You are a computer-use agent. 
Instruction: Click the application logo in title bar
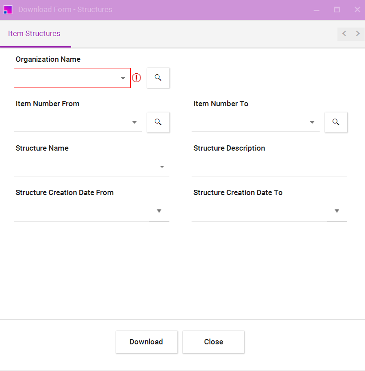[8, 9]
